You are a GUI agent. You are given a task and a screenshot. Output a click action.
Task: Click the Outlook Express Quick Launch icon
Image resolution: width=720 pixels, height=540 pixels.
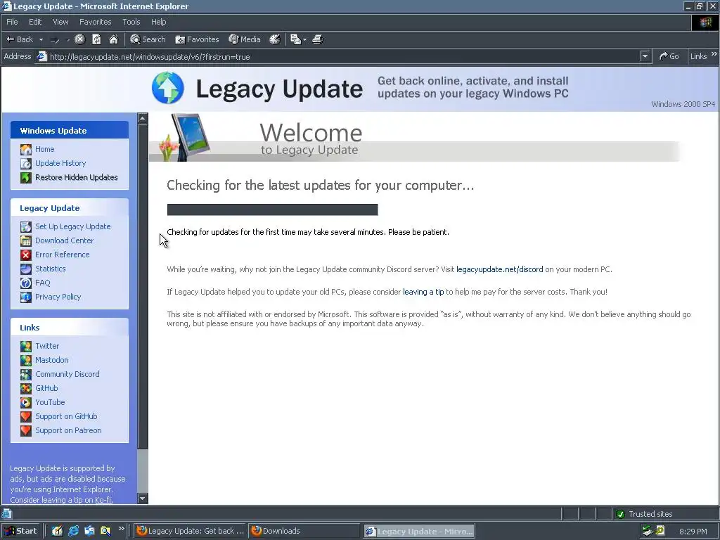[x=89, y=531]
